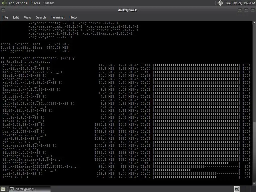Click the show desktop icon in bottom panel
The width and height of the screenshot is (256, 192).
click(3, 189)
